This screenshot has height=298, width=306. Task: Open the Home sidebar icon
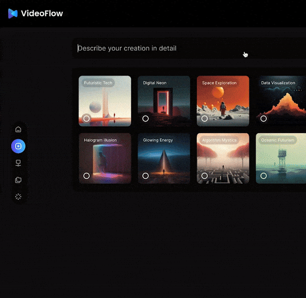click(18, 129)
